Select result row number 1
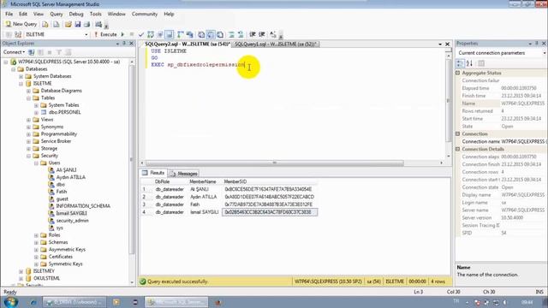548x308 pixels. point(146,189)
